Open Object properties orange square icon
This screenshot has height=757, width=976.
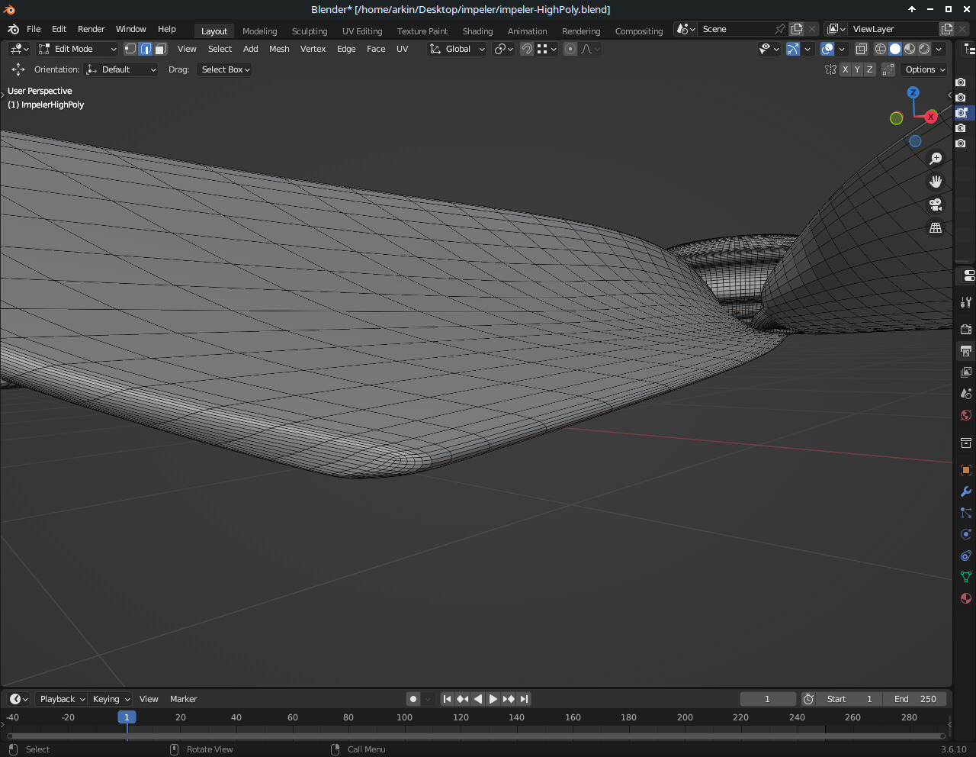[x=966, y=470]
